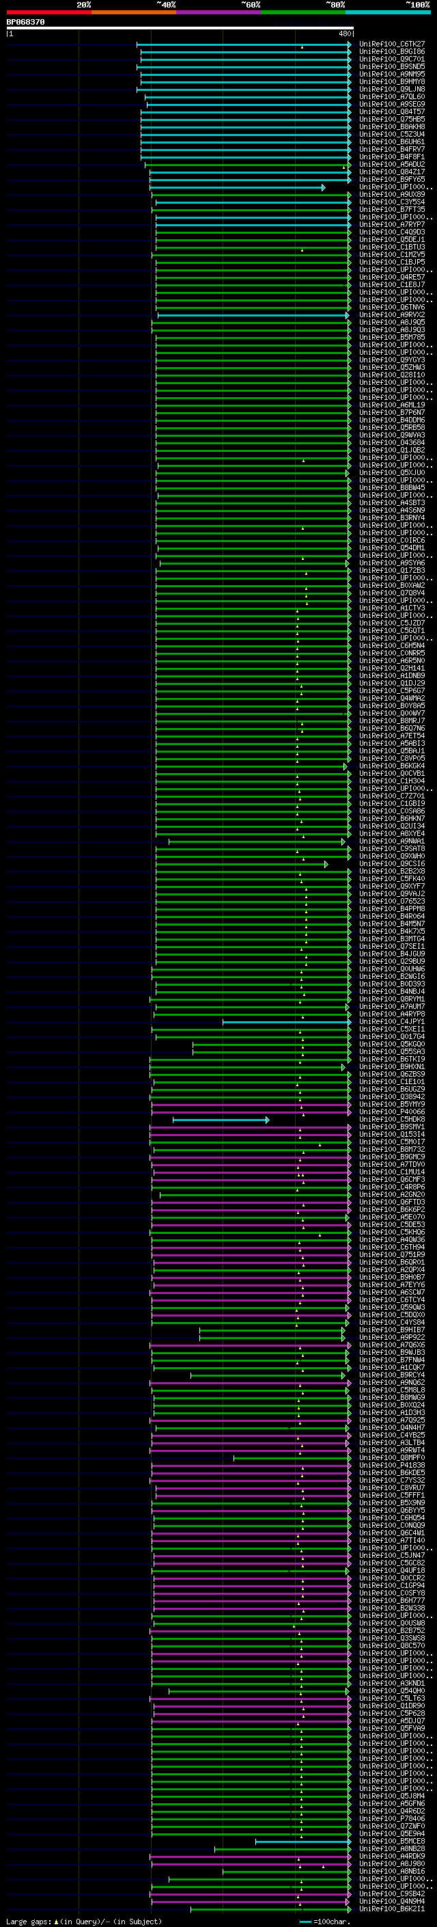Choose the UniRef100_B4FRV7 hit label
The image size is (437, 1927).
(392, 150)
